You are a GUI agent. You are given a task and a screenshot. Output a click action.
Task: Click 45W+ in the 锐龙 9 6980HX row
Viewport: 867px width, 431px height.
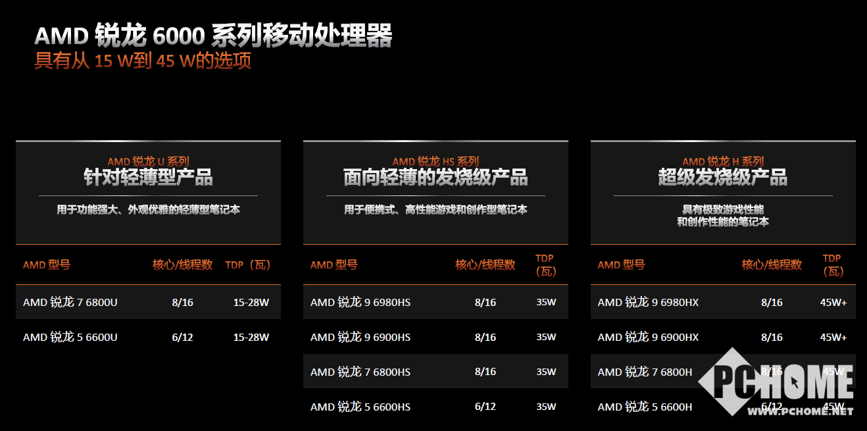[833, 303]
